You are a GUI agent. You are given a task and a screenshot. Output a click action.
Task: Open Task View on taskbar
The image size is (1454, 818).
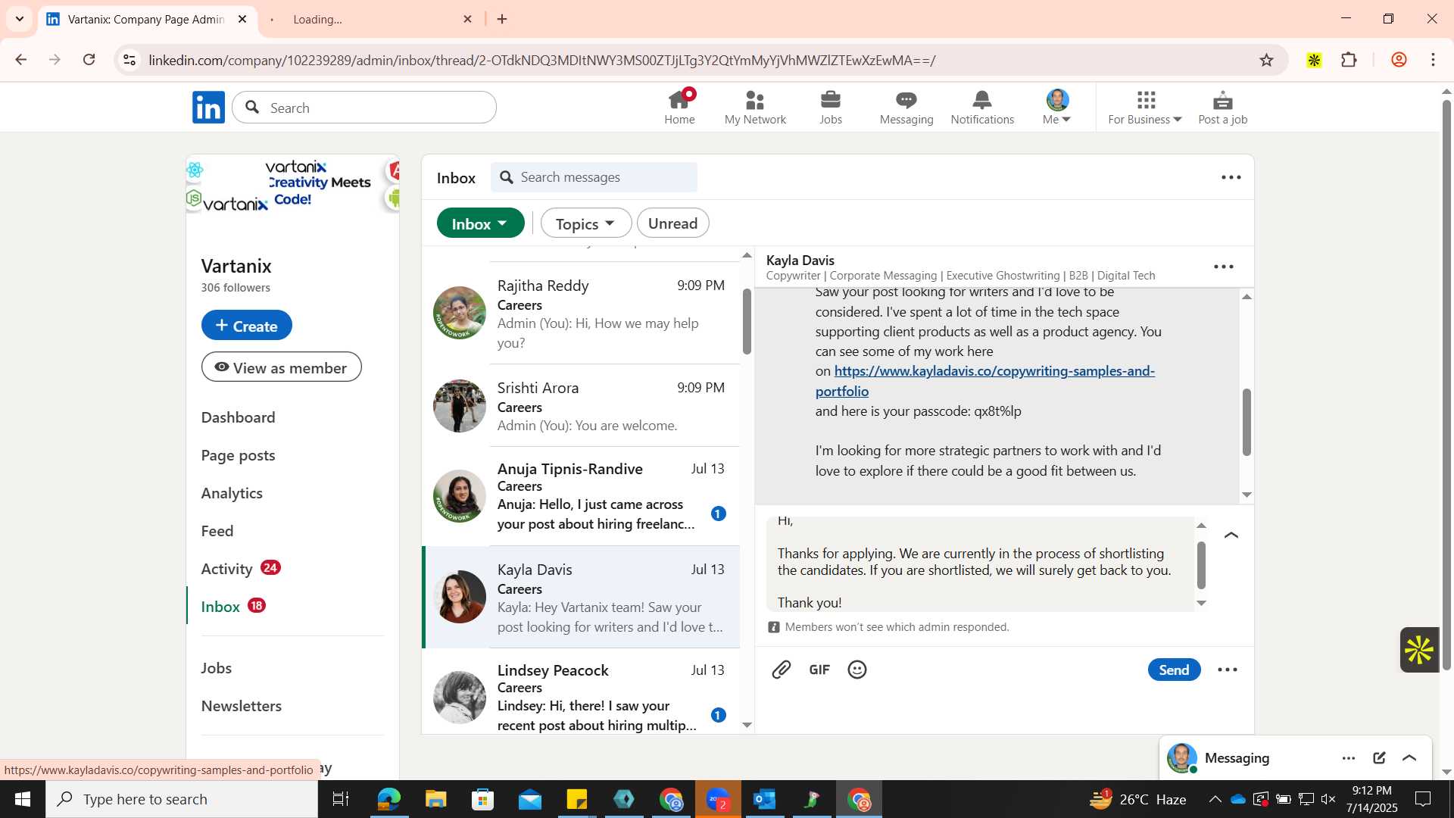click(341, 799)
